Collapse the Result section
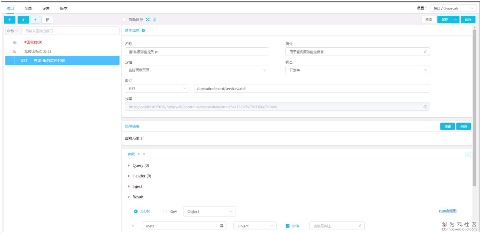The height and width of the screenshot is (234, 481). tap(129, 197)
